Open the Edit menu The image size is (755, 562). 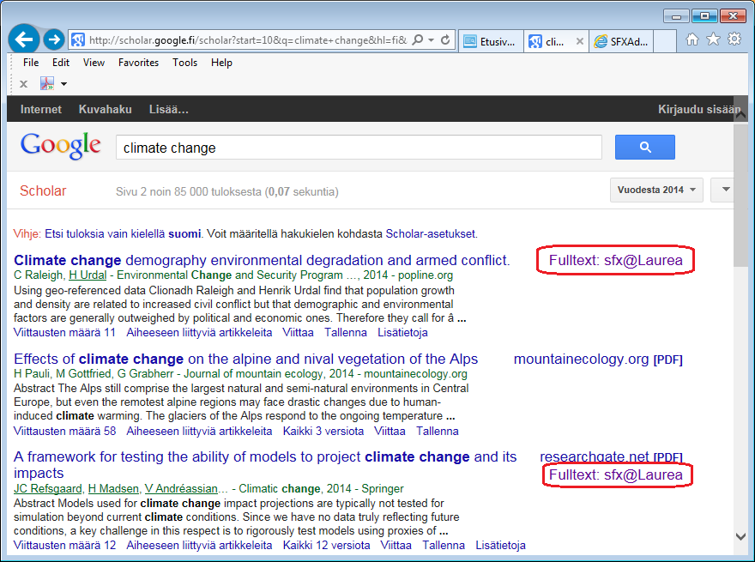[x=61, y=63]
